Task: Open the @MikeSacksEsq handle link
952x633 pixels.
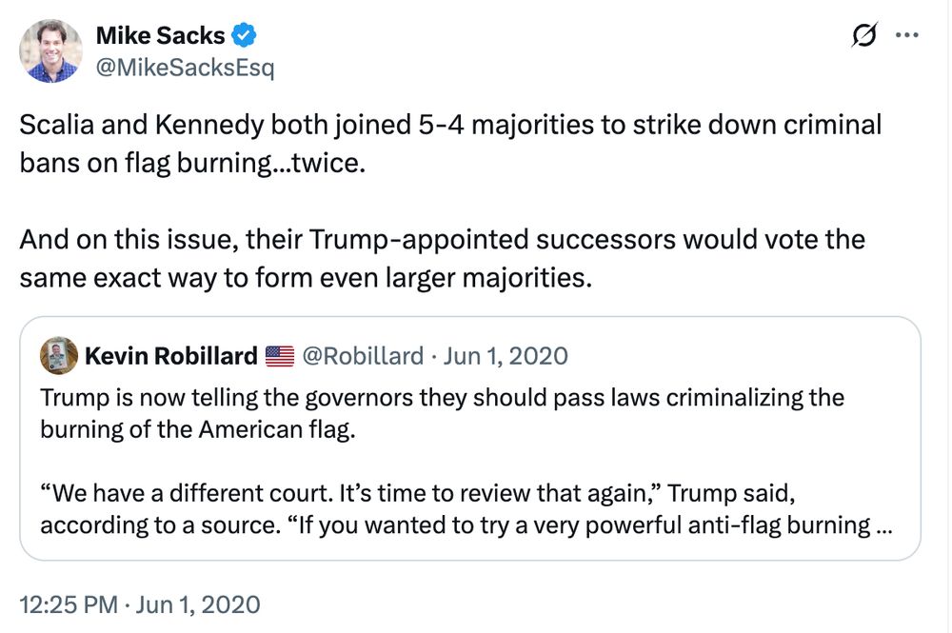Action: pyautogui.click(x=186, y=68)
